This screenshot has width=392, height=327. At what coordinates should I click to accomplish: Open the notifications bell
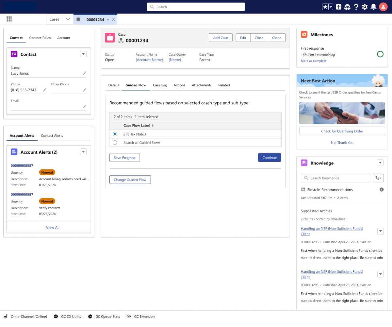pyautogui.click(x=374, y=7)
